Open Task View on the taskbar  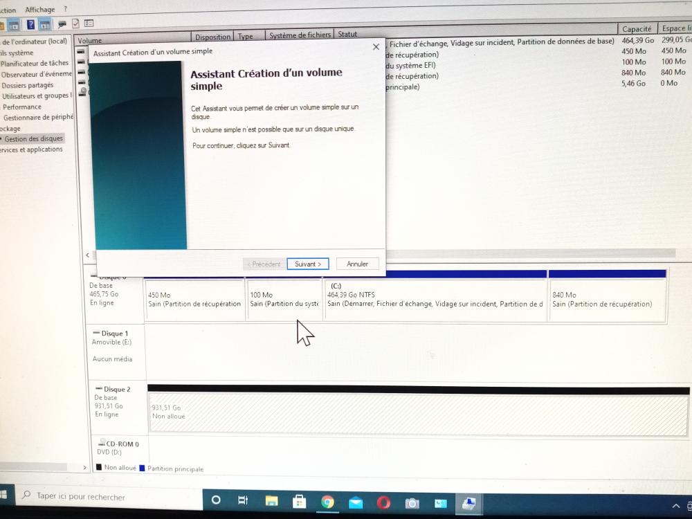coord(243,500)
